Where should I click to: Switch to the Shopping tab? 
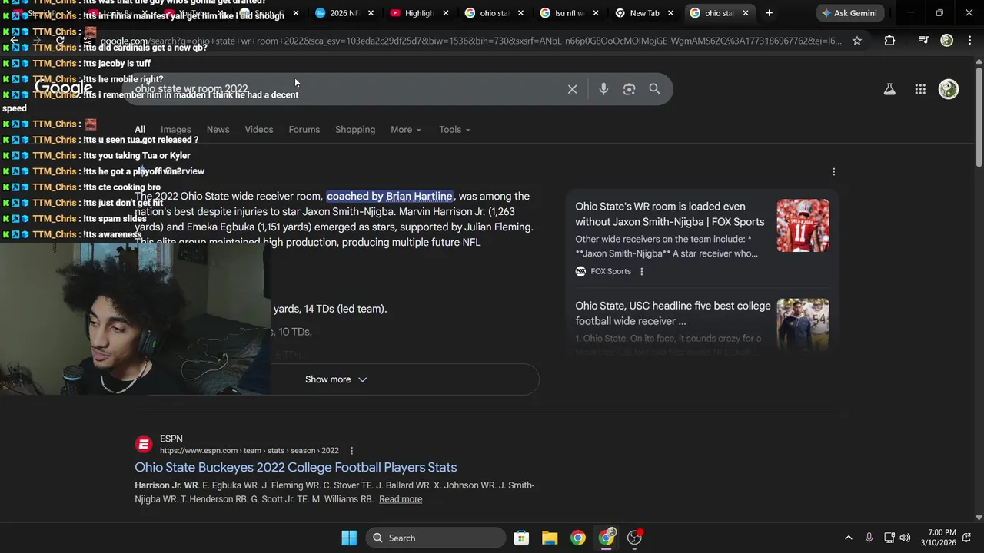coord(355,130)
